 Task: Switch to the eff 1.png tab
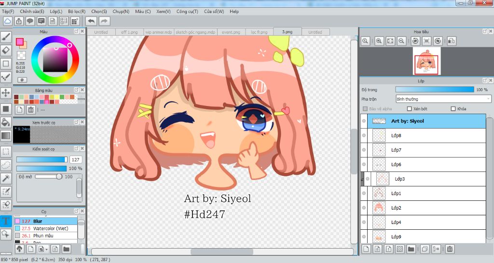tap(129, 32)
